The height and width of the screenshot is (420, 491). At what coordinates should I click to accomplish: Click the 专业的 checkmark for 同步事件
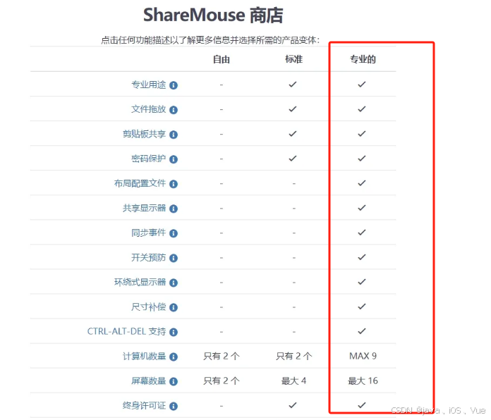tap(362, 233)
